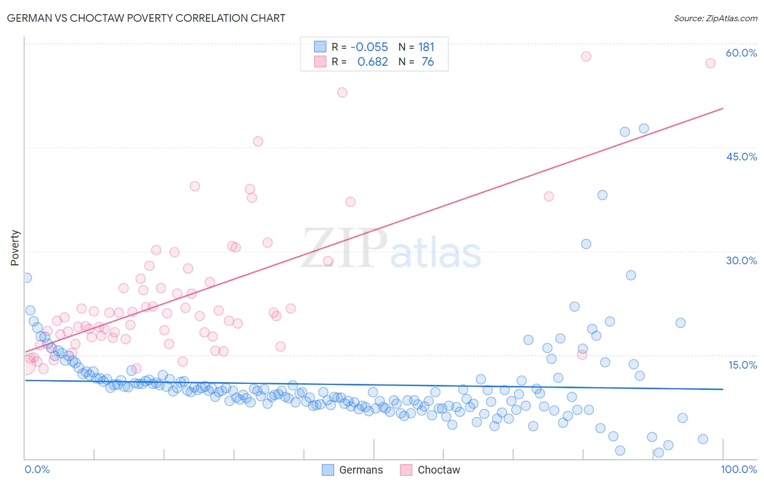Click the Poverty y-axis label
Image resolution: width=764 pixels, height=485 pixels.
(15, 248)
